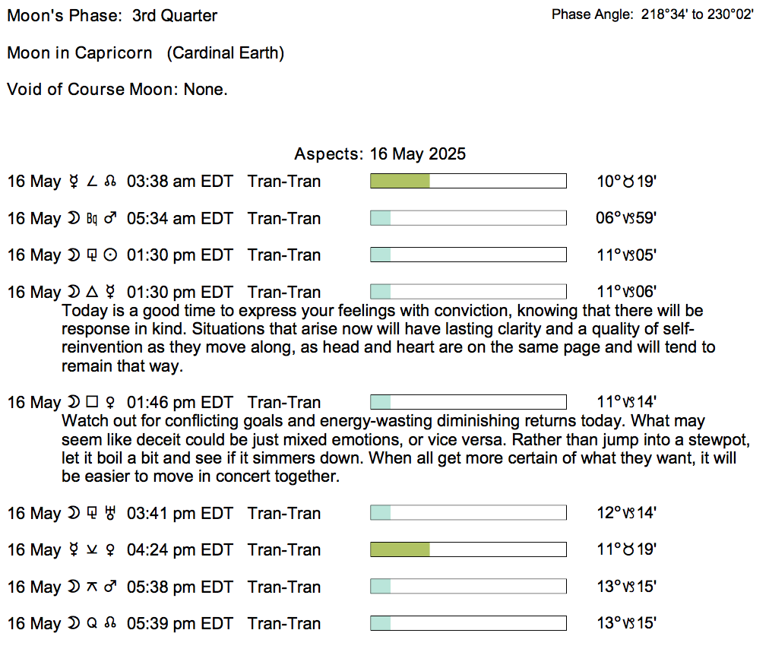The width and height of the screenshot is (769, 649).
Task: Click the Mercury glyph in the 04:24 pm row
Action: (74, 550)
